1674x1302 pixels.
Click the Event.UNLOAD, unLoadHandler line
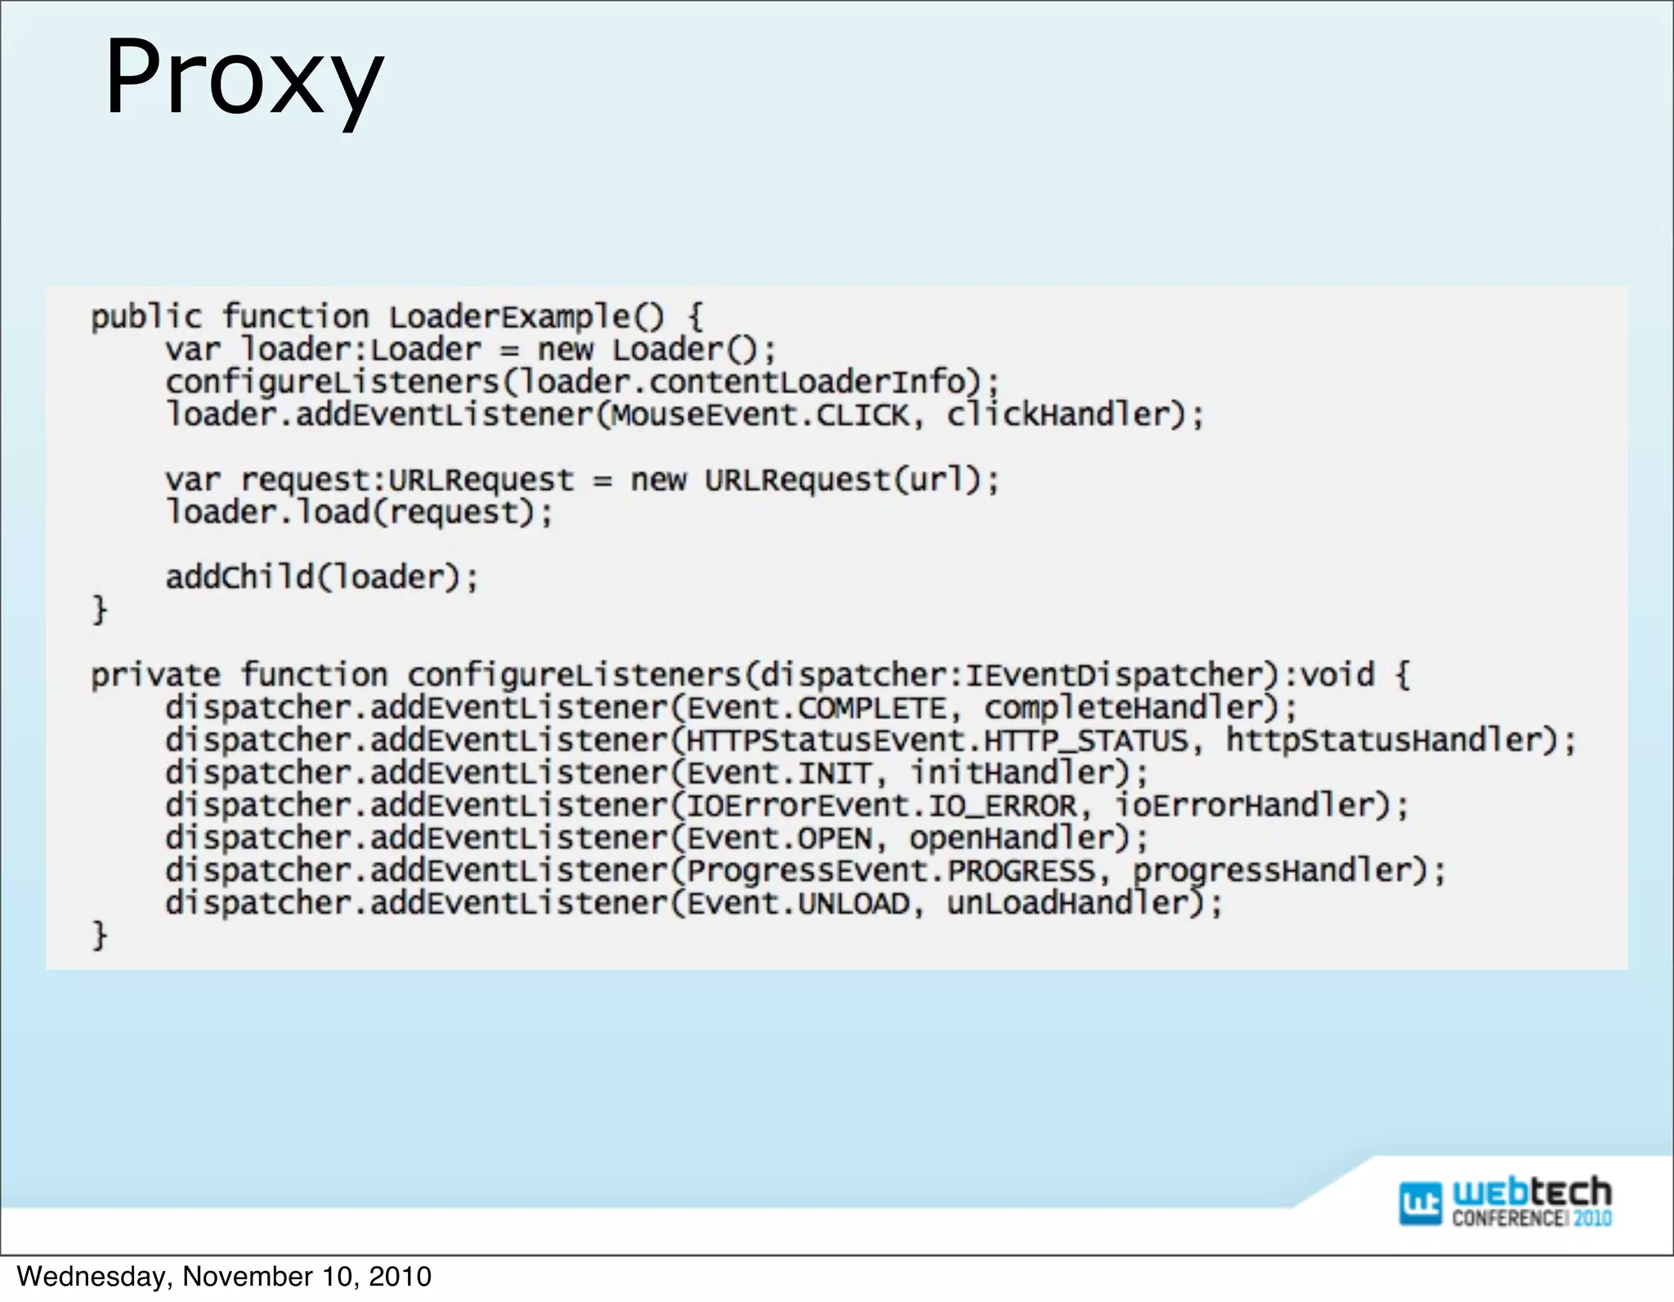pyautogui.click(x=694, y=904)
